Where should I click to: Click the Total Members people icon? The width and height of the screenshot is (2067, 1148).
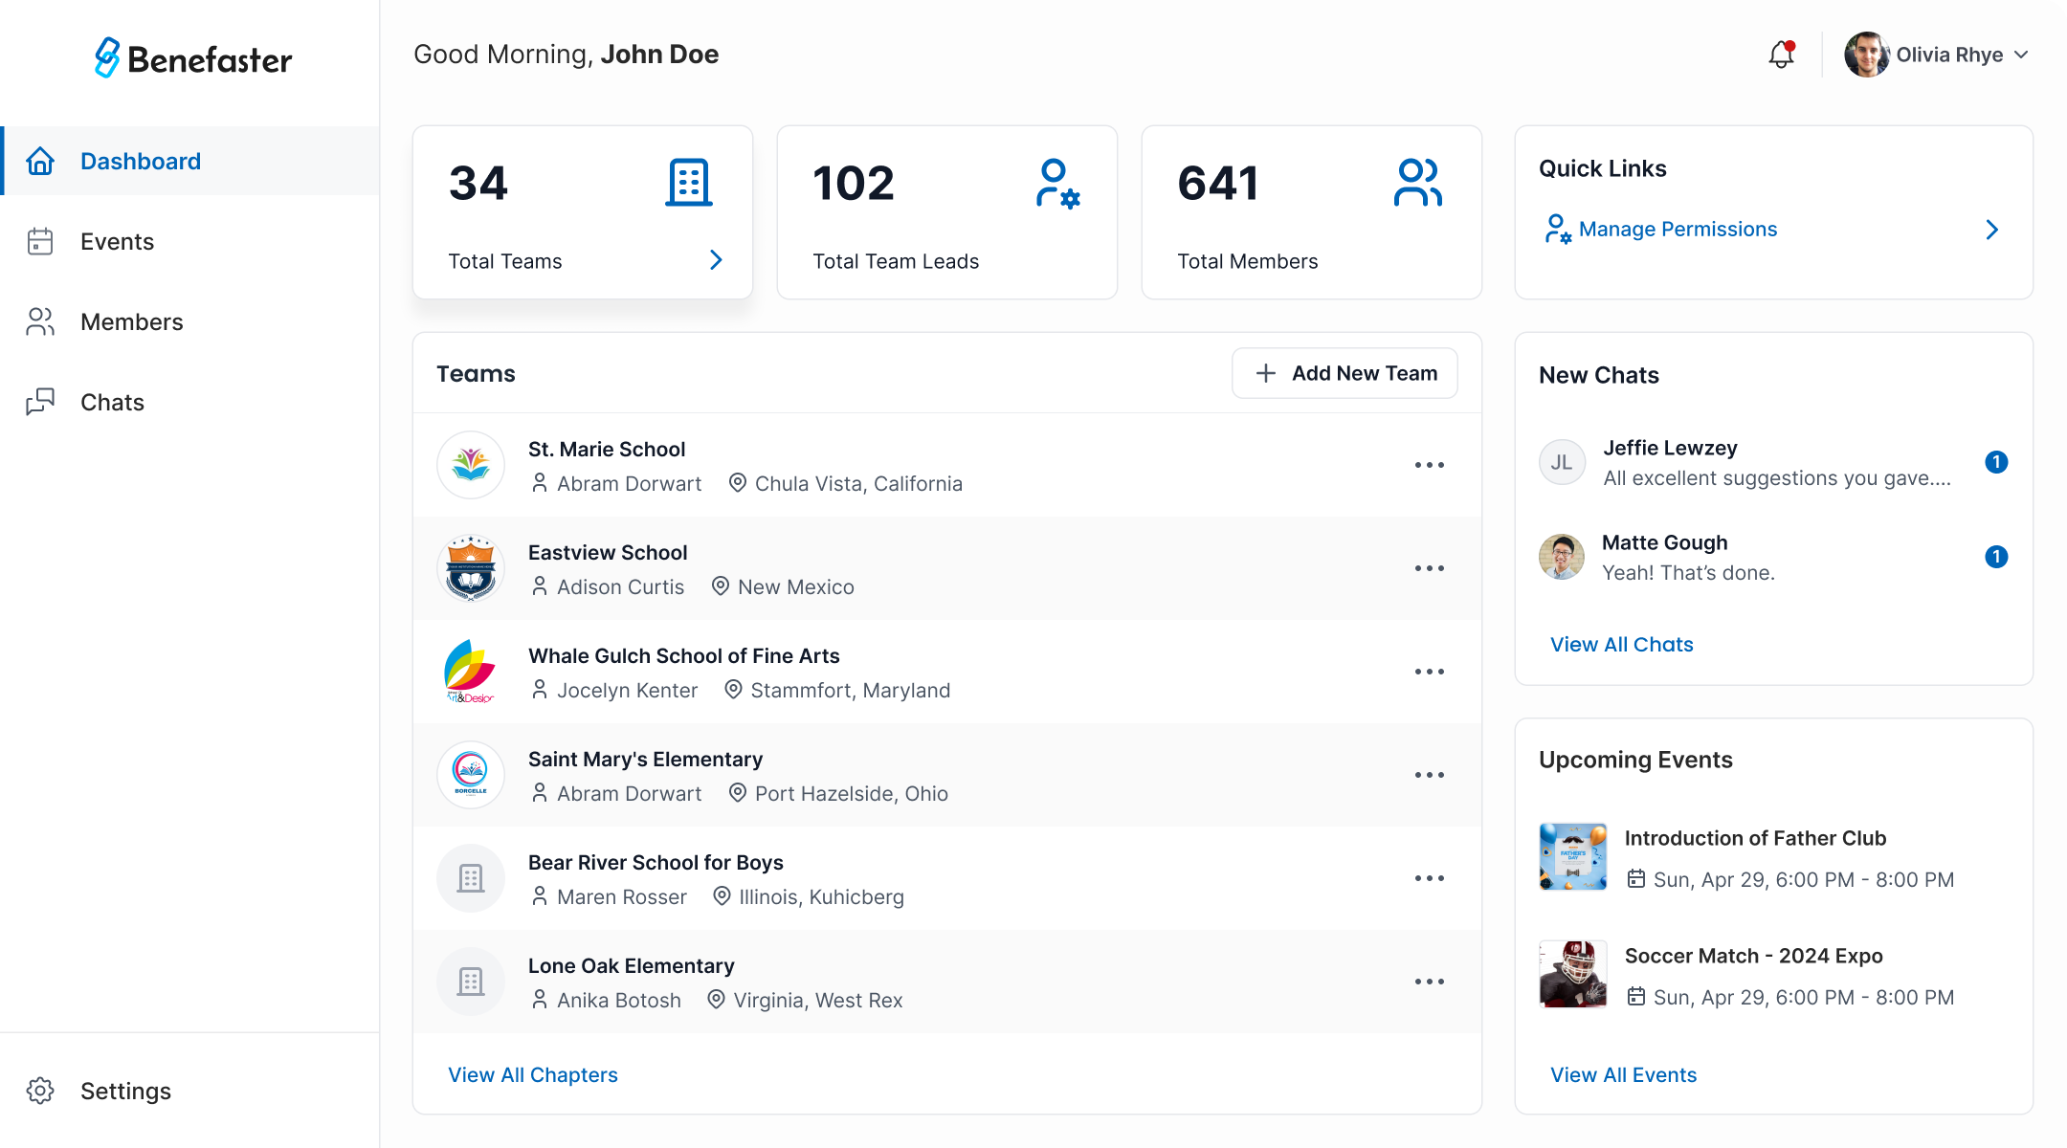click(1417, 183)
